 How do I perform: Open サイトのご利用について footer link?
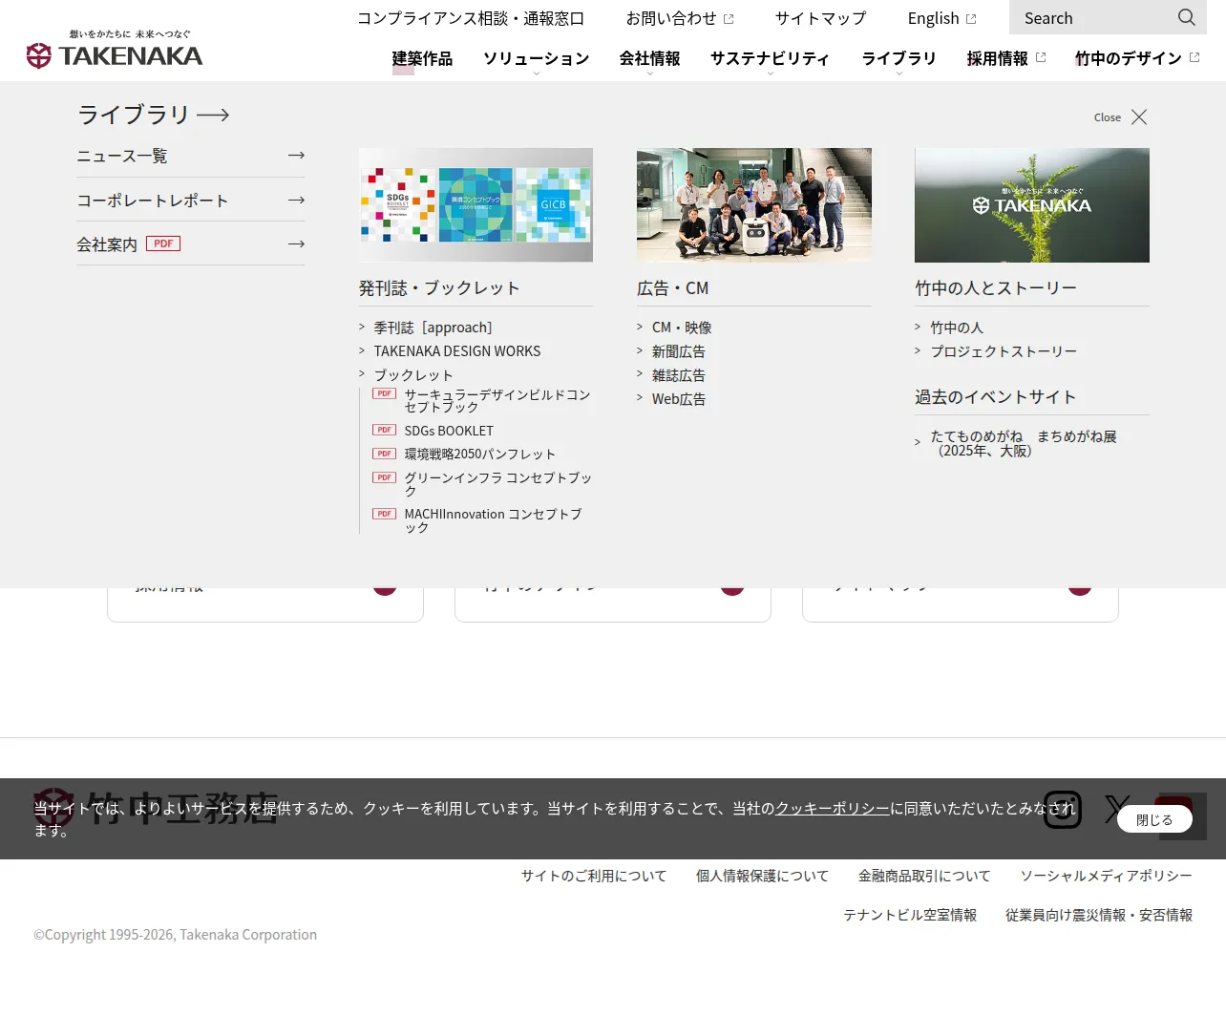pyautogui.click(x=594, y=876)
